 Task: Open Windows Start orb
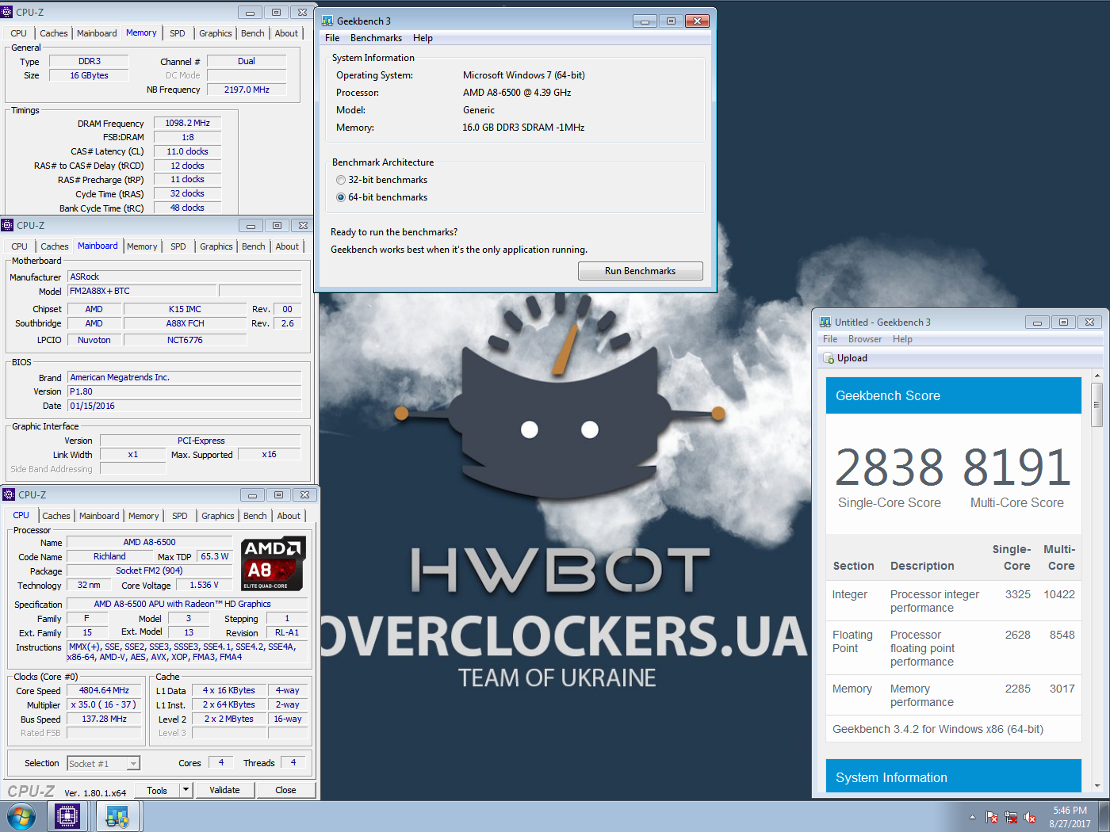point(21,816)
